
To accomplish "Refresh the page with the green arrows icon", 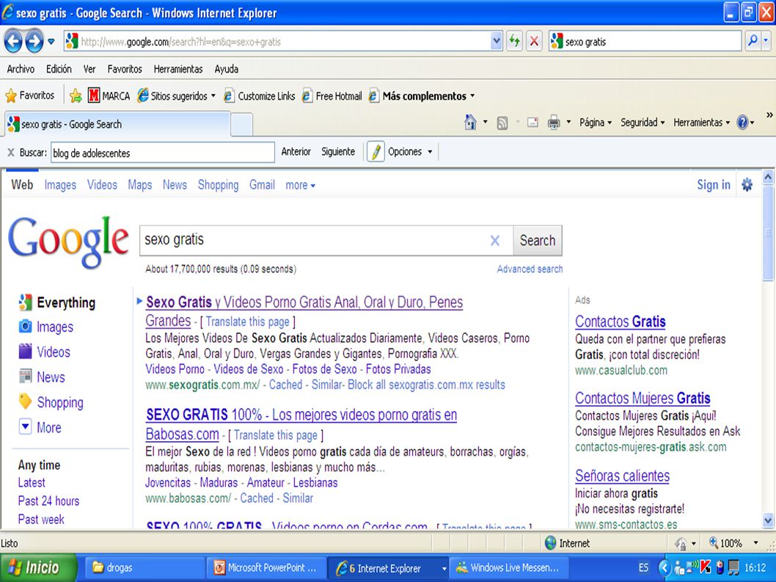I will tap(515, 42).
